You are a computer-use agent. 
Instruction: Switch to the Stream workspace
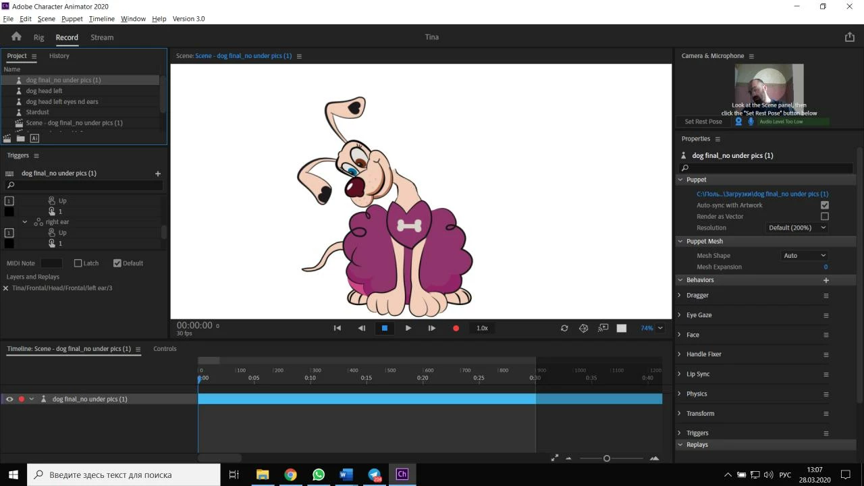point(102,38)
